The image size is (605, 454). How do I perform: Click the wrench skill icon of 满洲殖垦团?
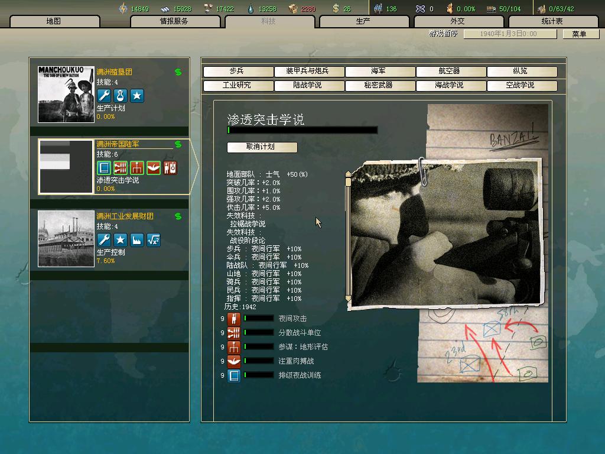104,95
